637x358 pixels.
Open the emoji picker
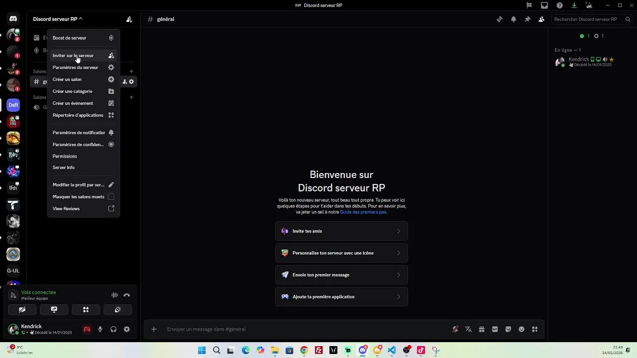[522, 329]
